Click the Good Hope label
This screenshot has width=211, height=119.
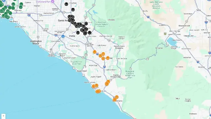[x=188, y=14]
